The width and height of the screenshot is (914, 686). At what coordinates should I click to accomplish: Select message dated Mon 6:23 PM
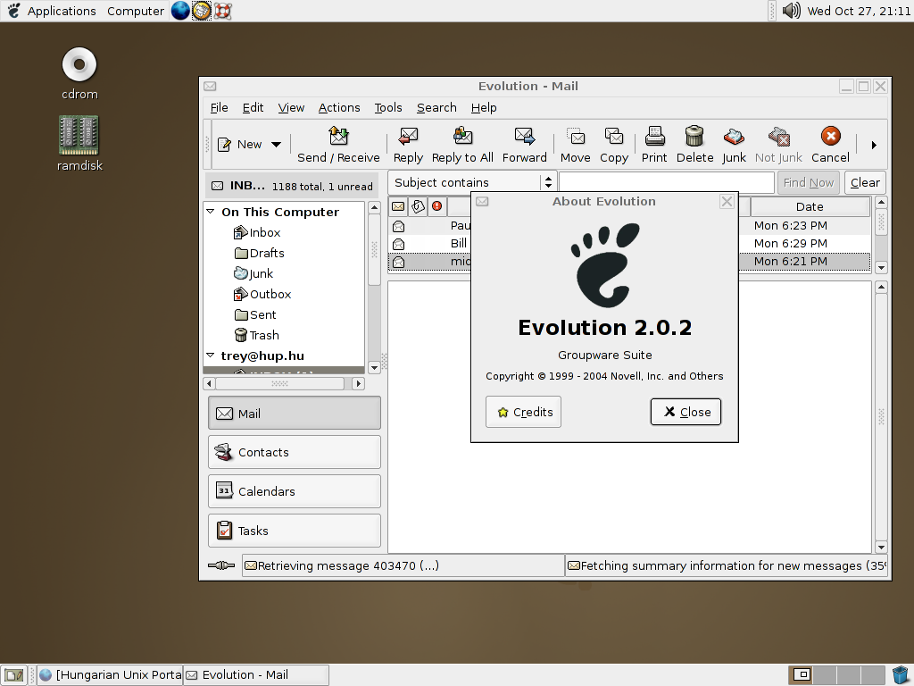coord(629,226)
